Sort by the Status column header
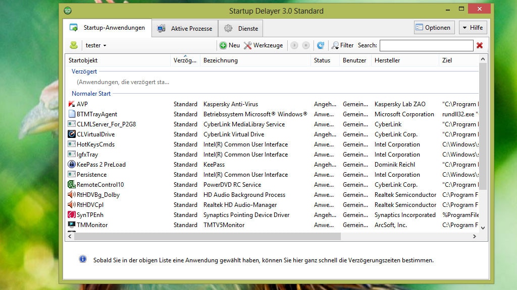 (325, 60)
